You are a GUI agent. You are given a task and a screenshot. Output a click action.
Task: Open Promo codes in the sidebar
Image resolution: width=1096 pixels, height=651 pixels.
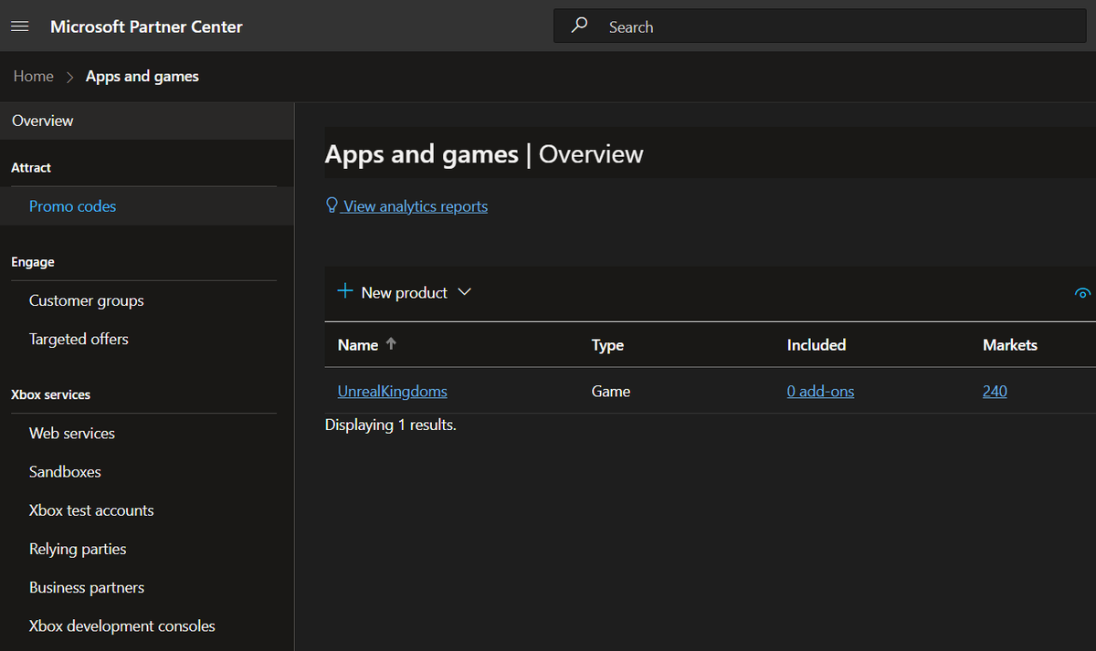coord(147,206)
